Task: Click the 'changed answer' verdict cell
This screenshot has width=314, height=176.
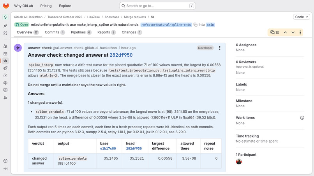Action: pos(41,161)
